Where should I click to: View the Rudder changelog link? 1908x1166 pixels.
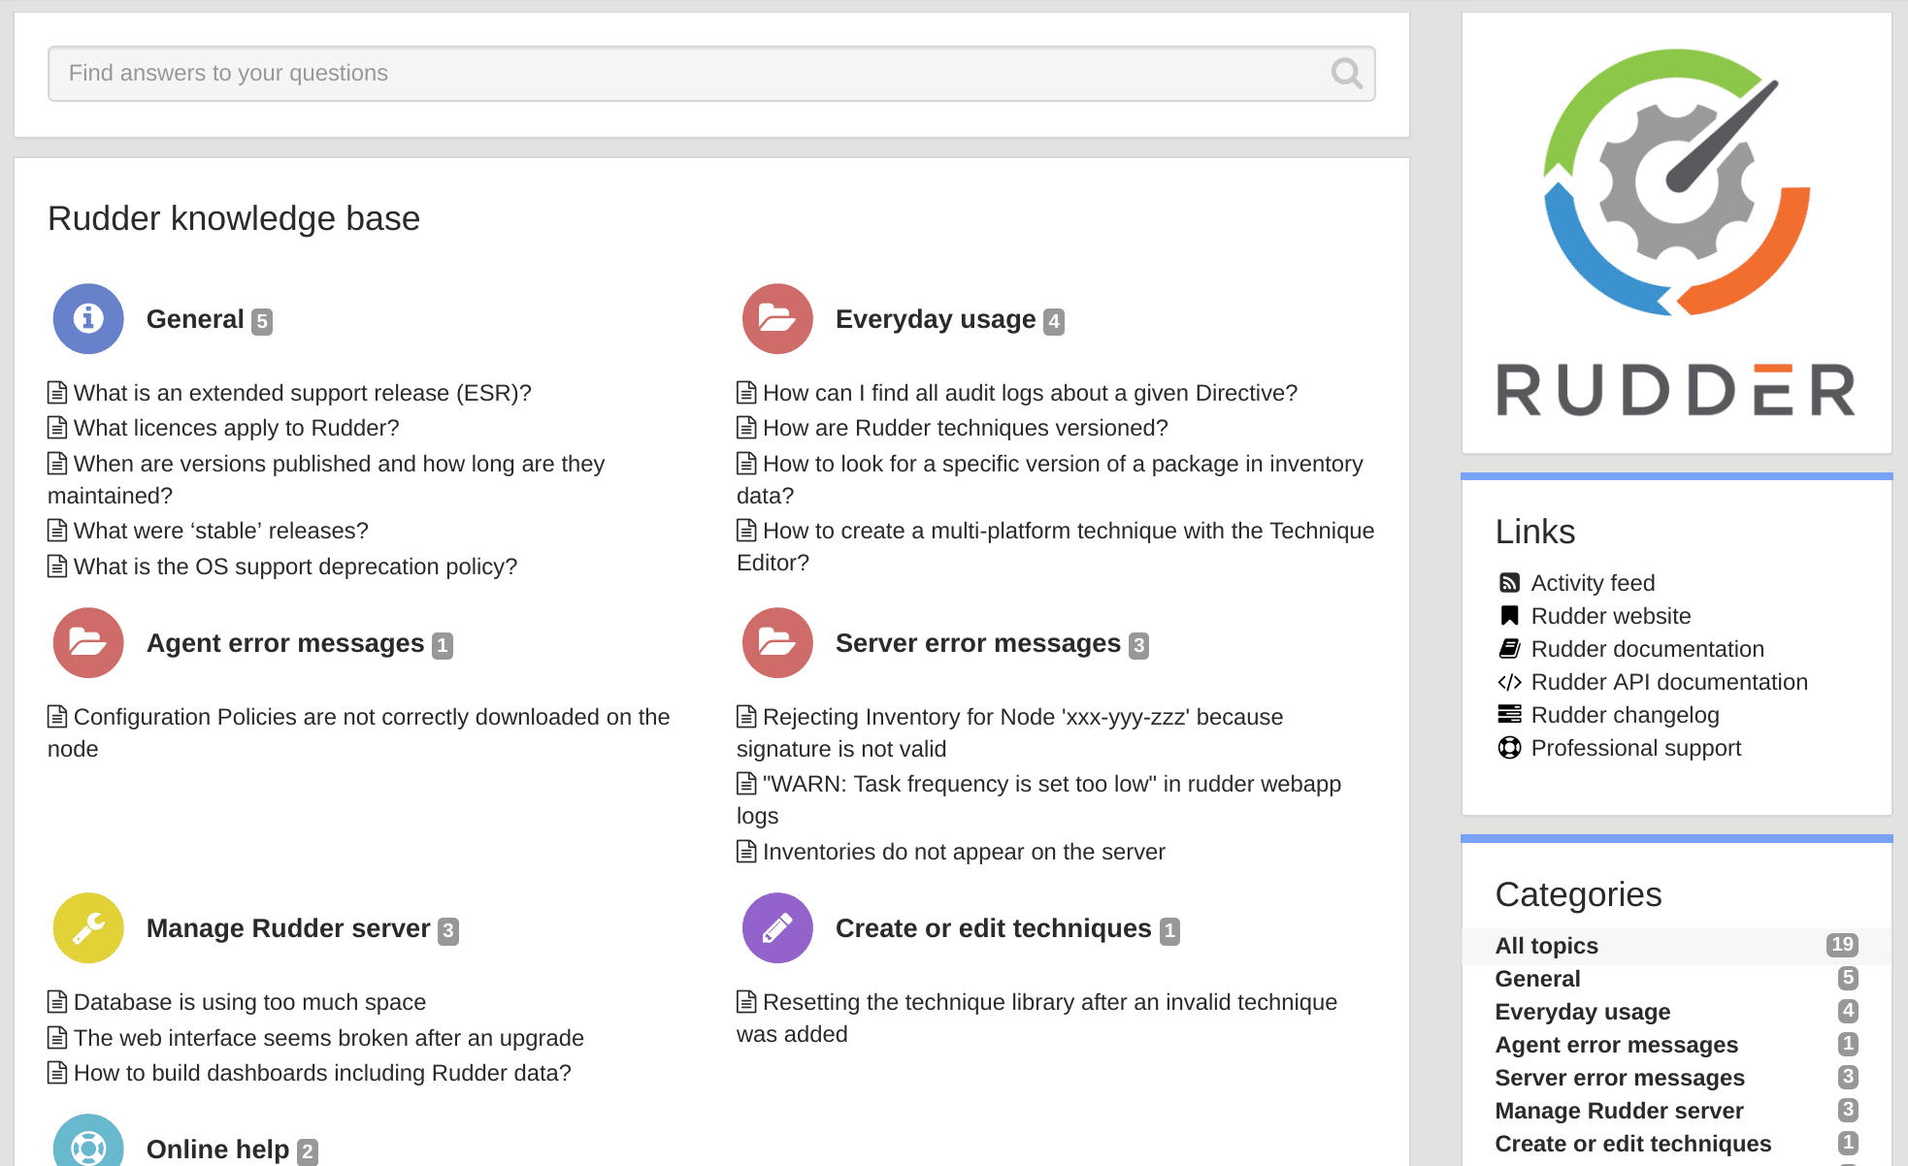click(x=1626, y=715)
